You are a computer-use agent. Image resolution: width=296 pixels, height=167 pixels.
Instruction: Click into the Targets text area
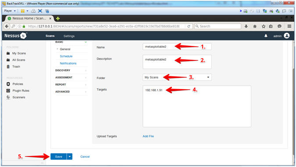tap(197, 106)
